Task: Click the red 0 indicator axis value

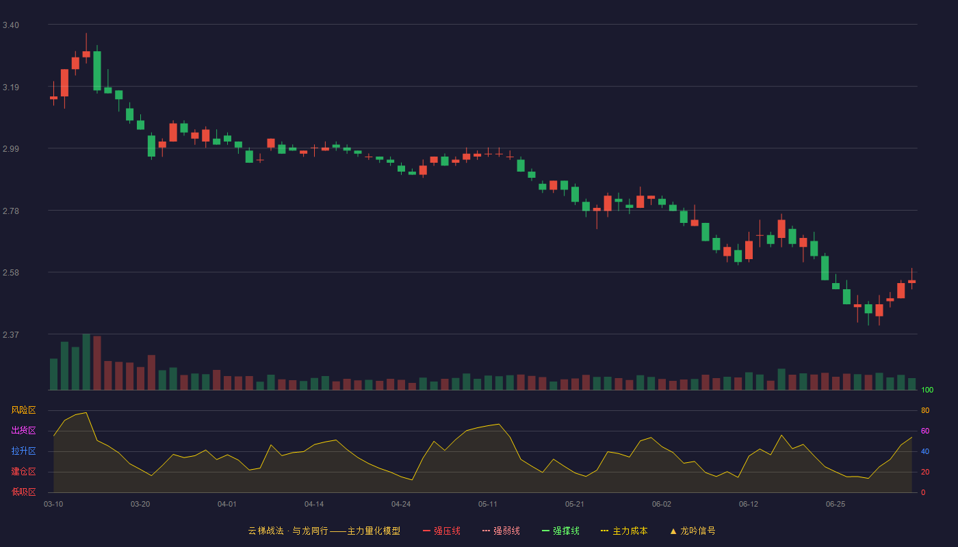Action: (923, 492)
